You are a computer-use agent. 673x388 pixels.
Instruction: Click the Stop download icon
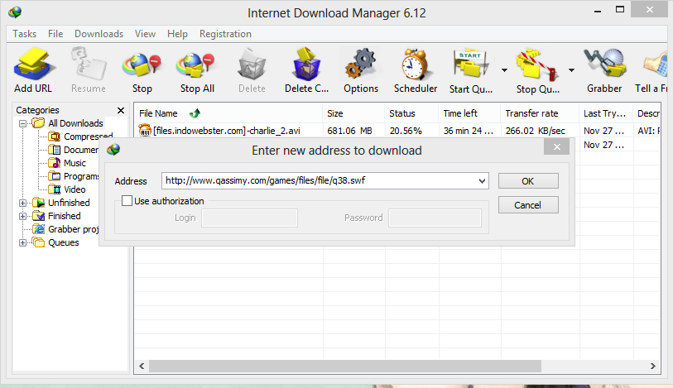(142, 65)
